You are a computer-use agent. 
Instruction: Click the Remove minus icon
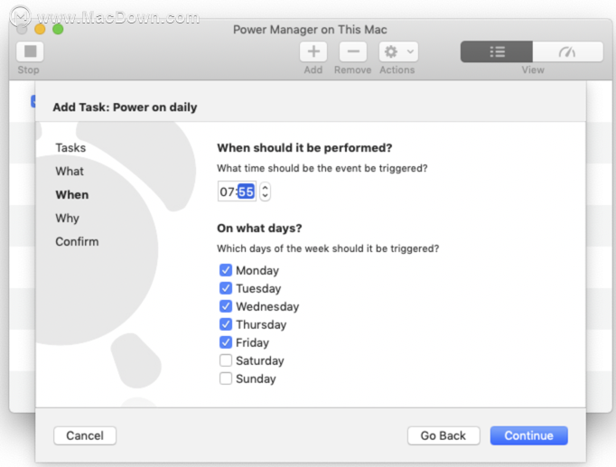[x=353, y=51]
